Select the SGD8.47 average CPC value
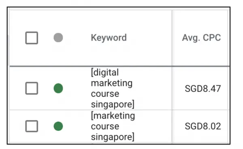This screenshot has width=243, height=149. point(203,89)
